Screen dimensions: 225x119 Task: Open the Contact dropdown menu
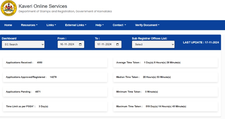tap(119, 25)
